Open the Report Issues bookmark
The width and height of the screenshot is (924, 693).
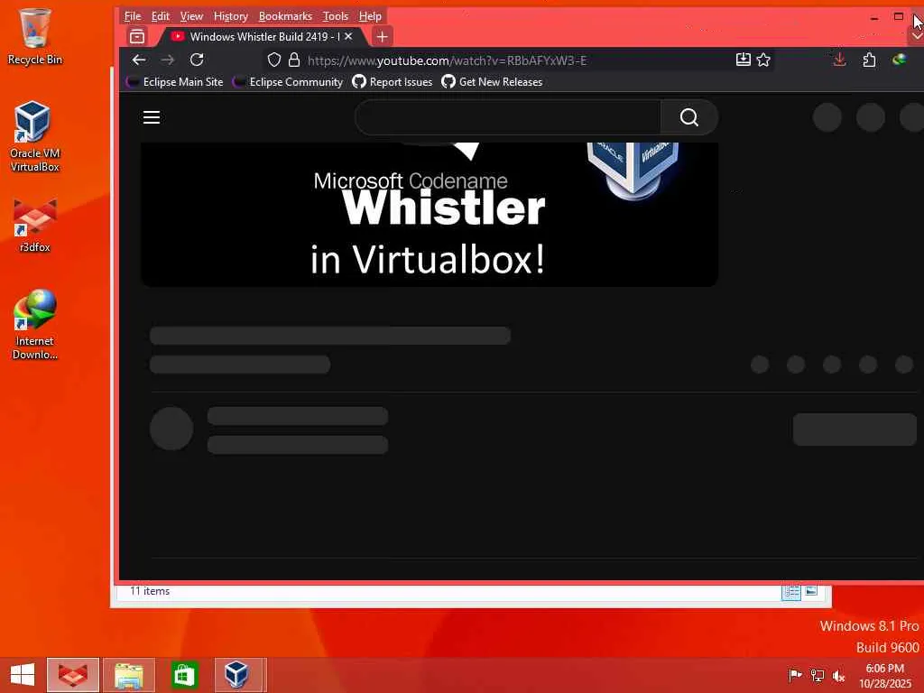[x=393, y=82]
